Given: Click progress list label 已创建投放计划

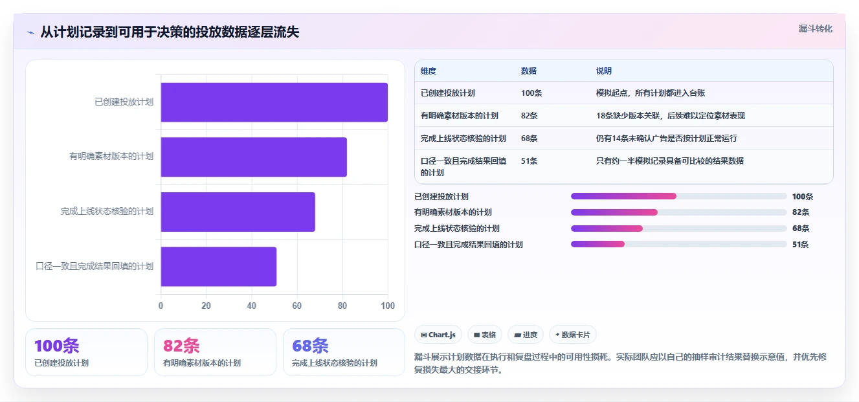Looking at the screenshot, I should [x=441, y=196].
